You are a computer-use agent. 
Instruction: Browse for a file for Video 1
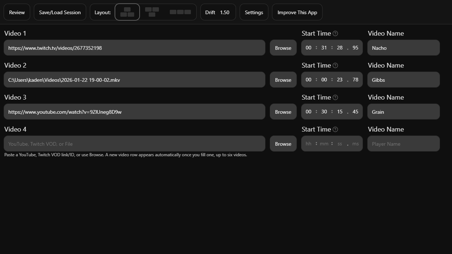point(283,48)
